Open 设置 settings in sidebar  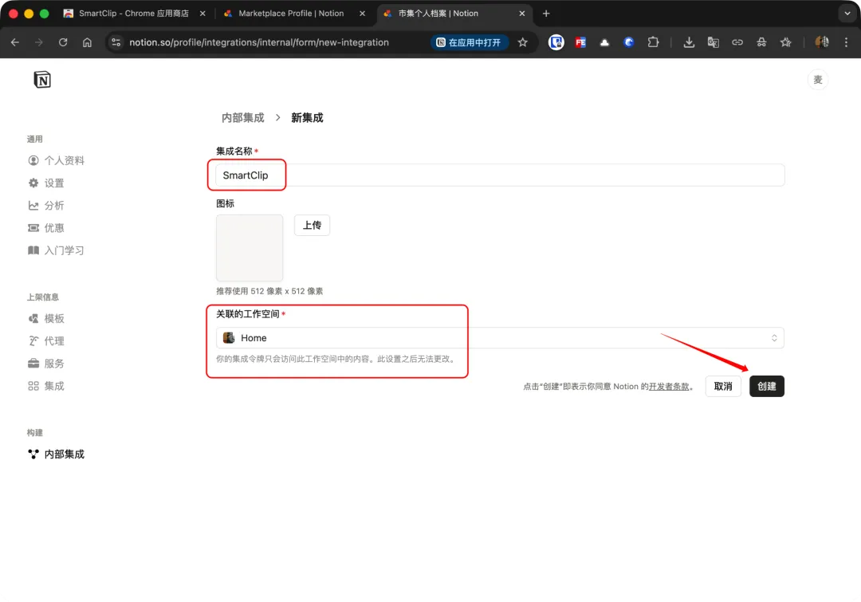pyautogui.click(x=46, y=183)
